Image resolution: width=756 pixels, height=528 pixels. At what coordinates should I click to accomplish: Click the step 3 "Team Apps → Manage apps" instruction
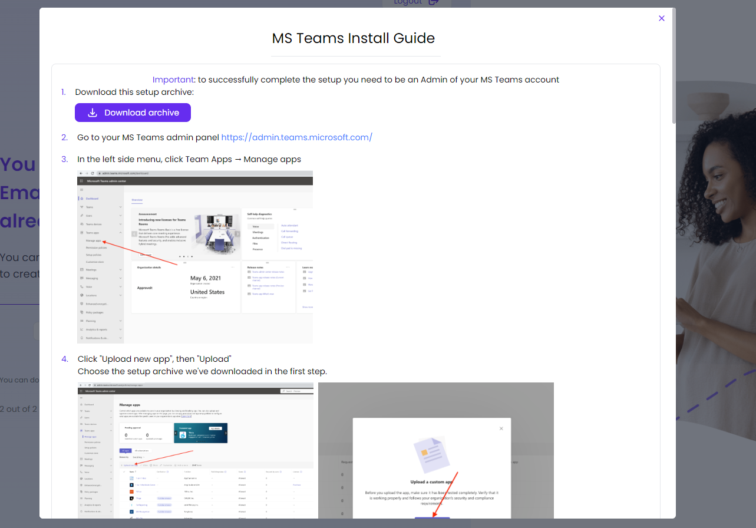189,159
